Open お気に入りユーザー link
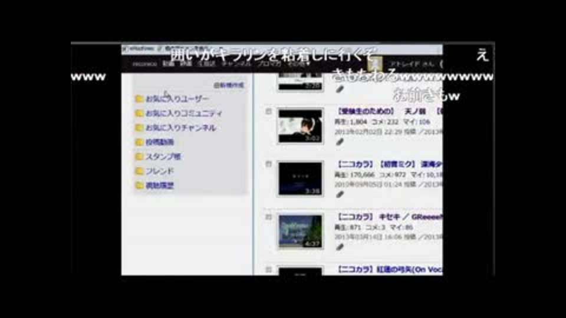 (177, 99)
